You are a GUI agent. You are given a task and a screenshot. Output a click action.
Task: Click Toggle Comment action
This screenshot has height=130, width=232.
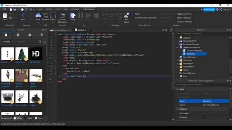tap(184, 14)
